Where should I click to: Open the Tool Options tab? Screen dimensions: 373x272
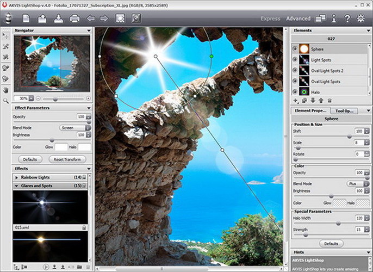click(x=344, y=111)
